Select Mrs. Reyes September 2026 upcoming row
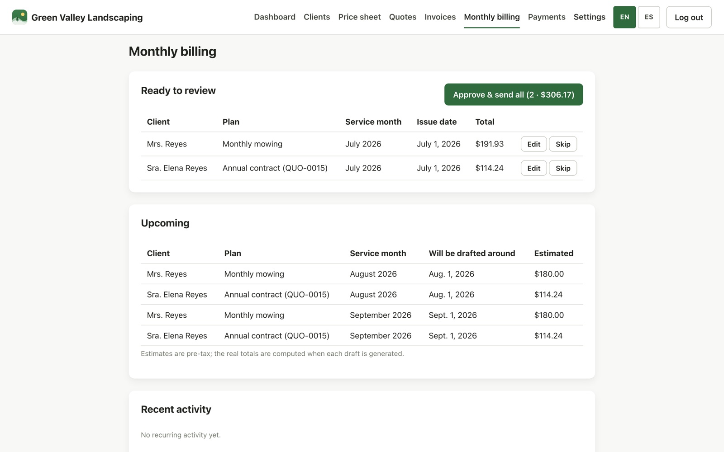Screen dimensions: 724x452 362,315
